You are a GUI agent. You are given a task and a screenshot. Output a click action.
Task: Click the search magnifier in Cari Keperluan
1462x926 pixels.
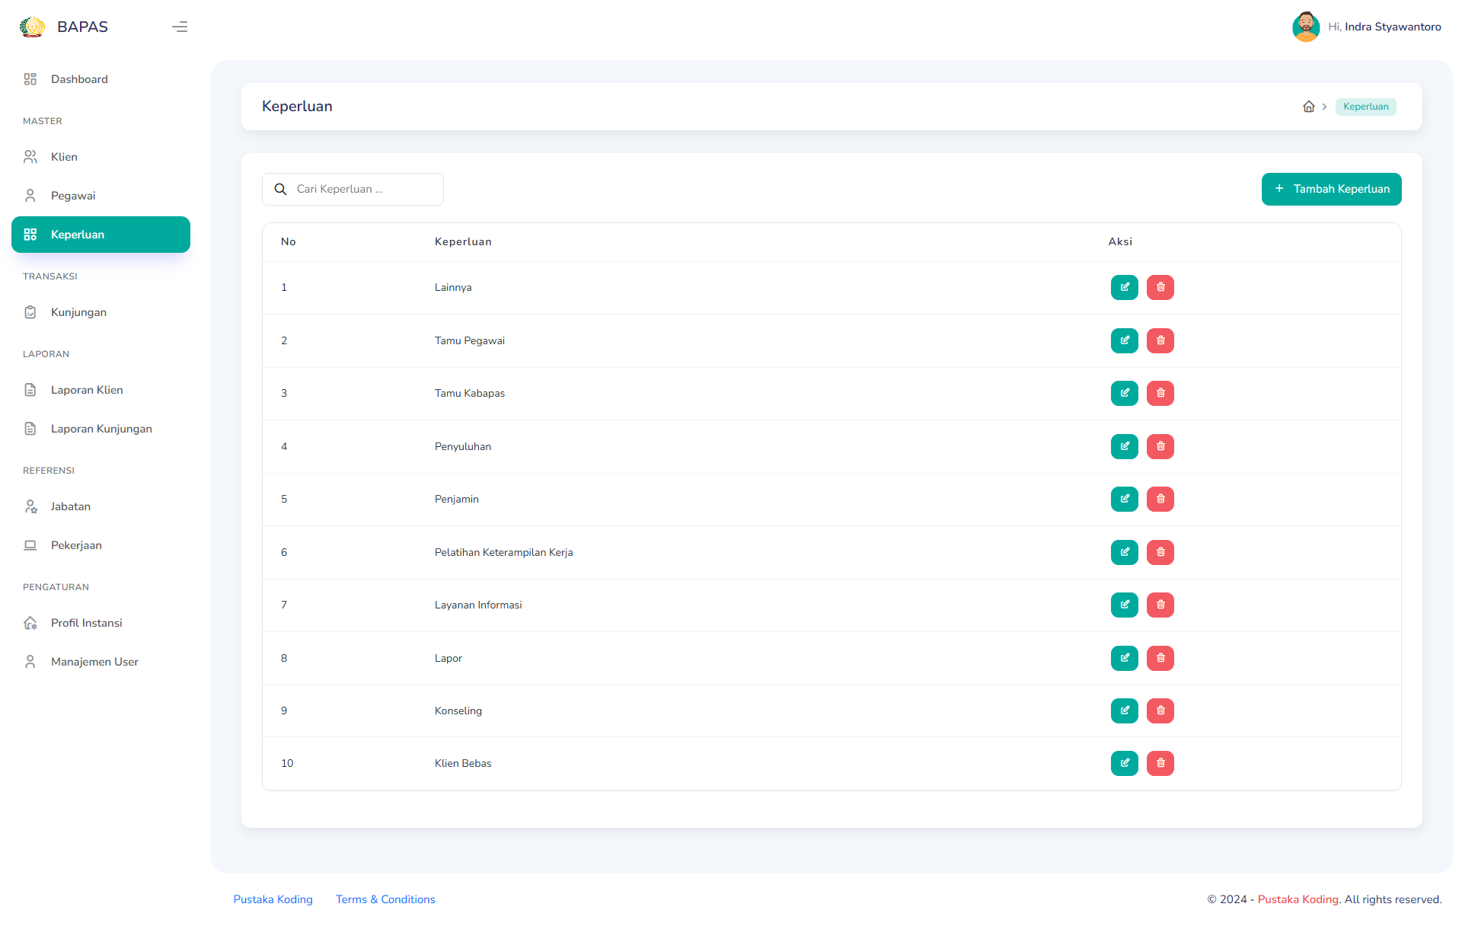(x=280, y=189)
